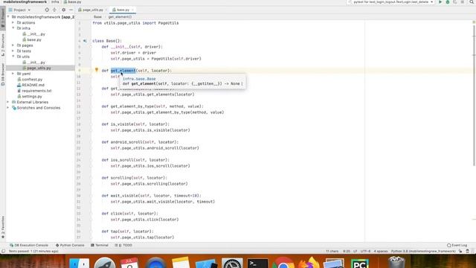Click the Base breadcrumb in the editor

click(x=97, y=16)
